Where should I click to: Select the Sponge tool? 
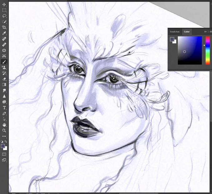click(4, 102)
